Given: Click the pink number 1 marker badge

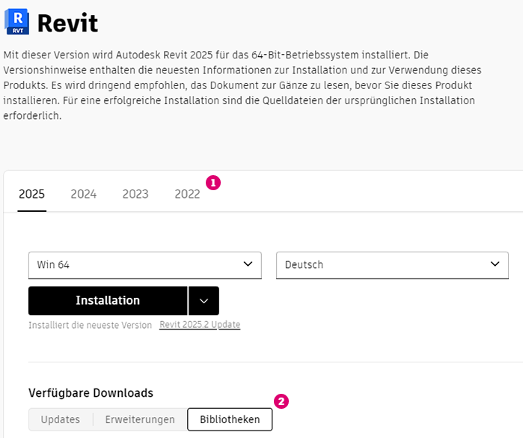Looking at the screenshot, I should click(213, 182).
